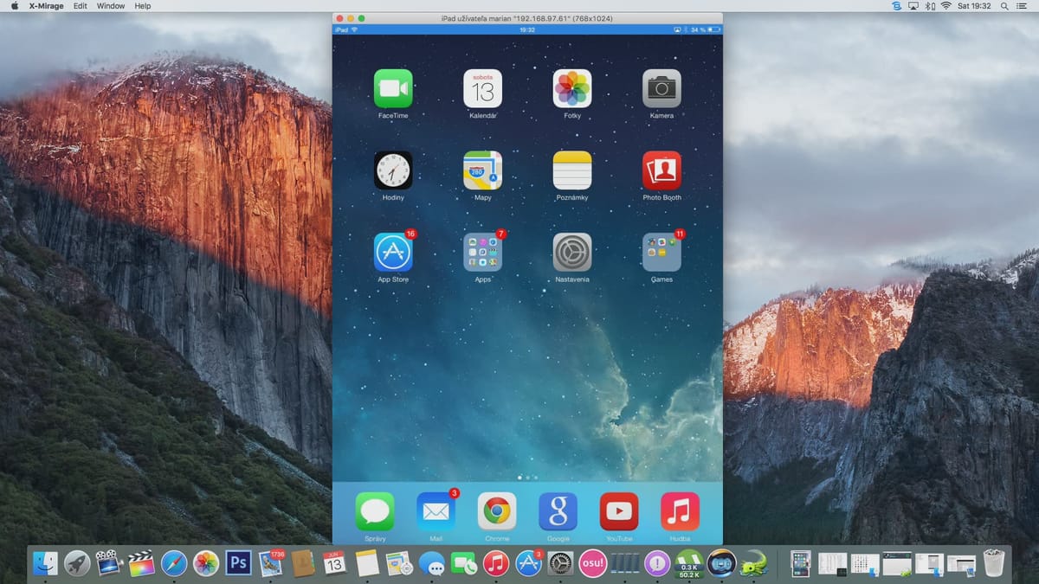The height and width of the screenshot is (584, 1039).
Task: Open the AirPlay display menu bar icon
Action: (913, 6)
